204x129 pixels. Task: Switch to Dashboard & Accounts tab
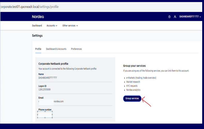(x=56, y=49)
